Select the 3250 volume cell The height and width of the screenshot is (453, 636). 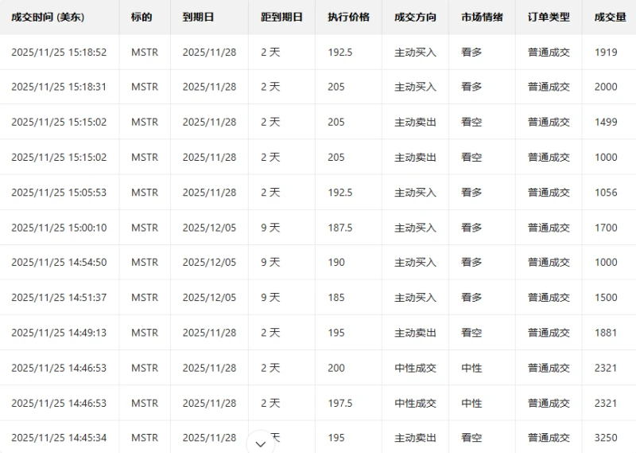(x=606, y=438)
